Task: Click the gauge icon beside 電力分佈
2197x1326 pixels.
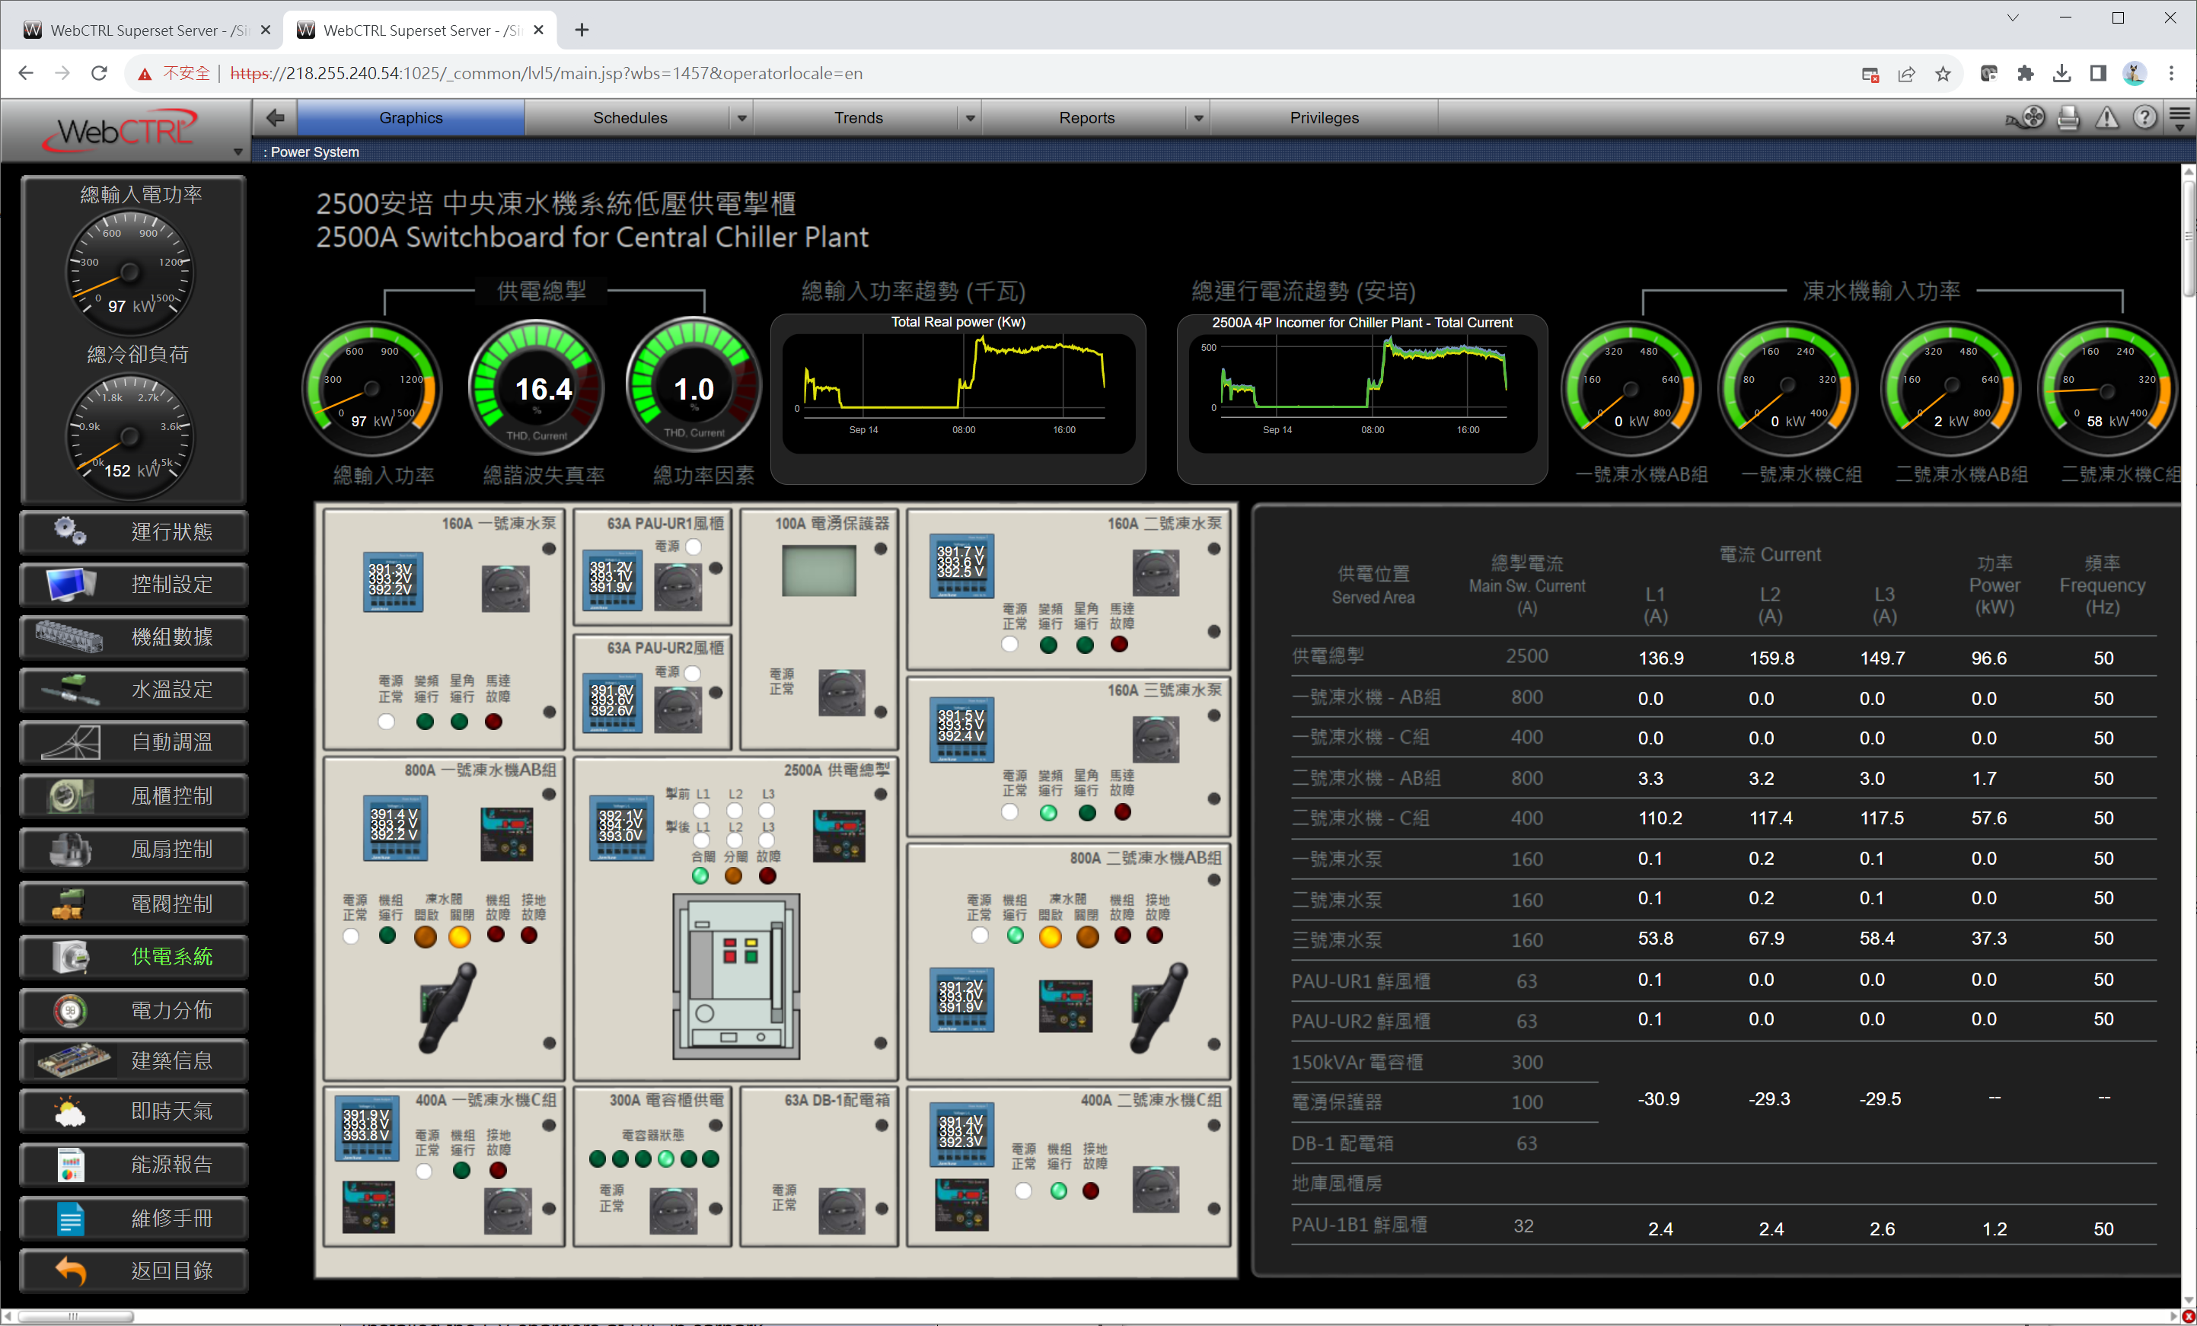Action: [x=69, y=1010]
